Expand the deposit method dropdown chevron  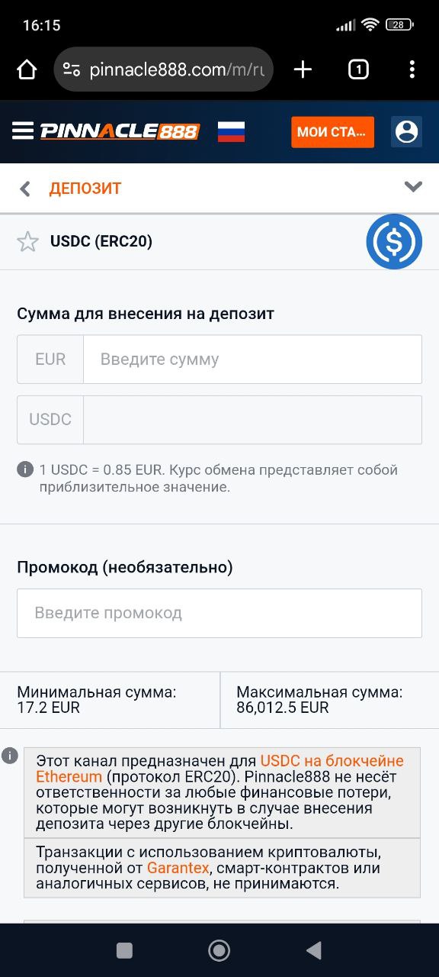[413, 185]
